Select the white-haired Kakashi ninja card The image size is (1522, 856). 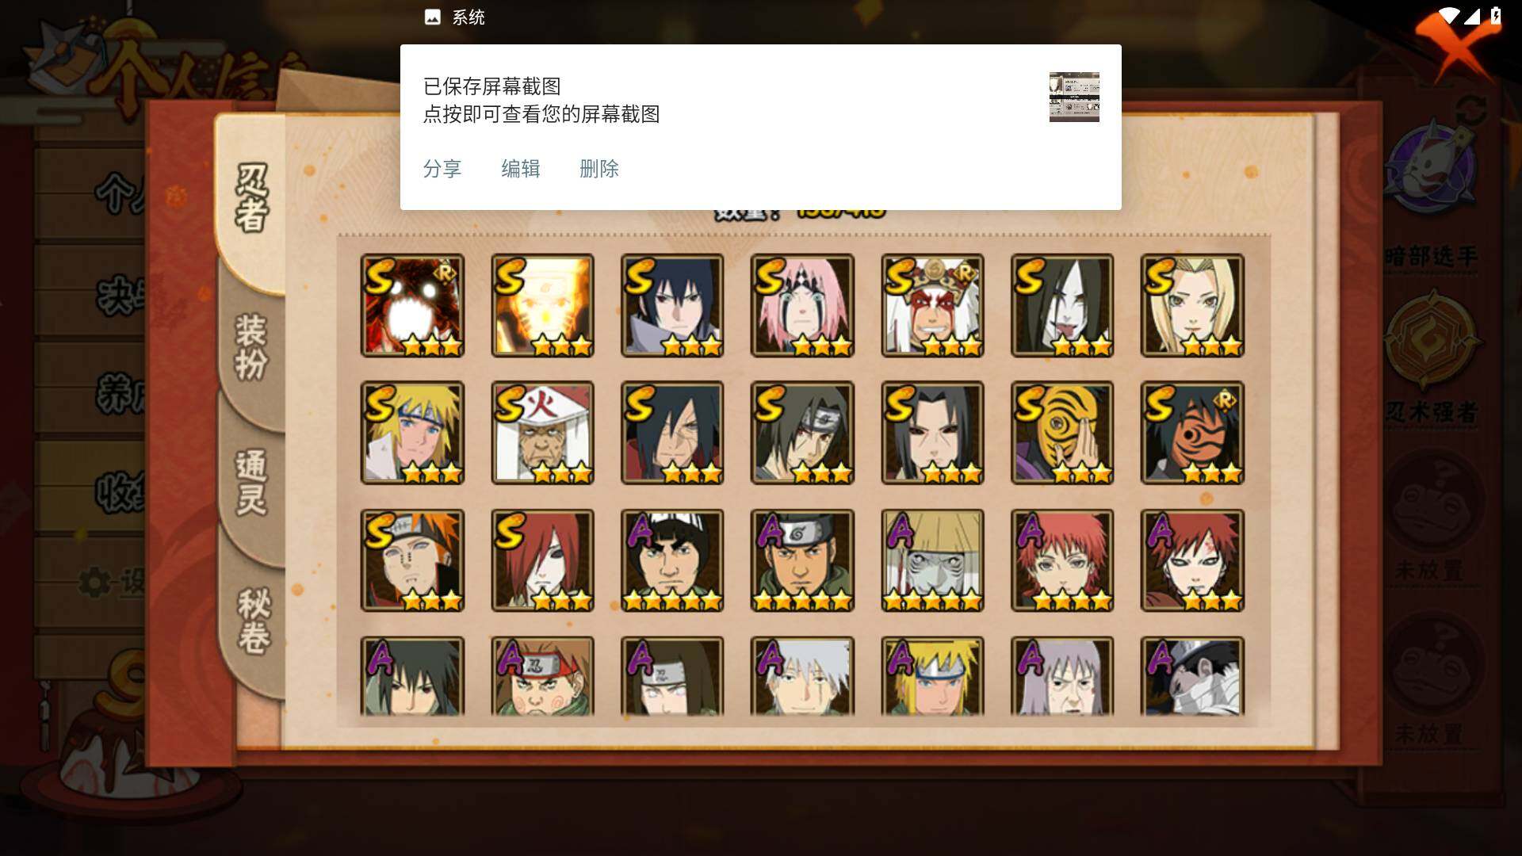[802, 676]
